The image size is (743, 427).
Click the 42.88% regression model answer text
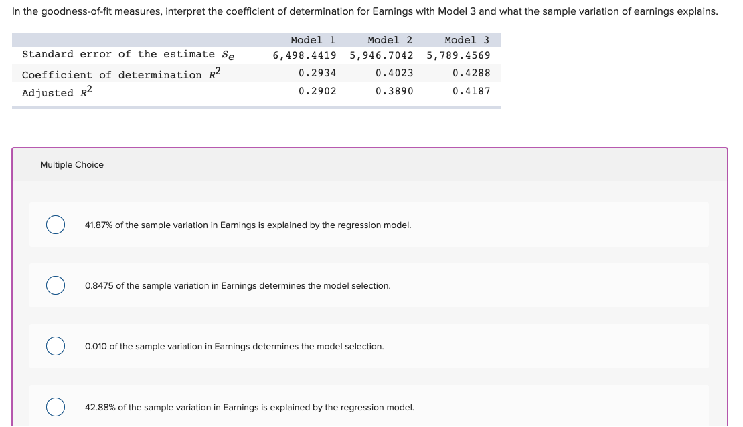click(250, 407)
